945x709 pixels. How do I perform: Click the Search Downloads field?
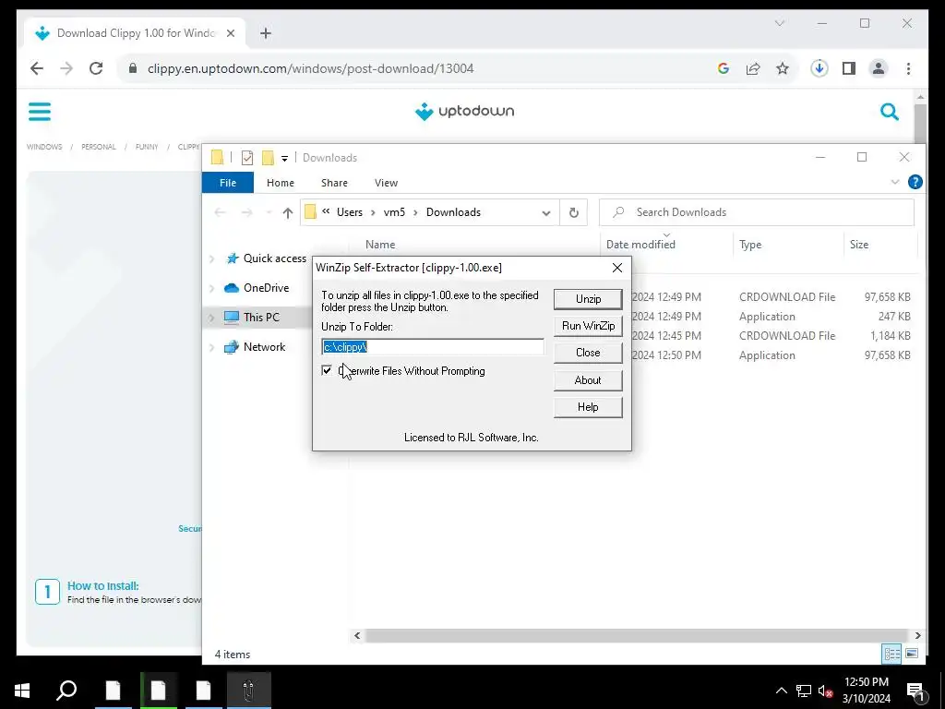pyautogui.click(x=757, y=212)
